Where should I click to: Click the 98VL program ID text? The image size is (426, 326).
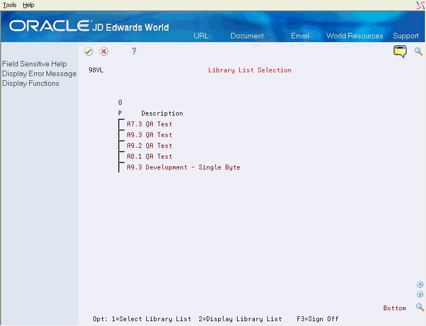(96, 70)
